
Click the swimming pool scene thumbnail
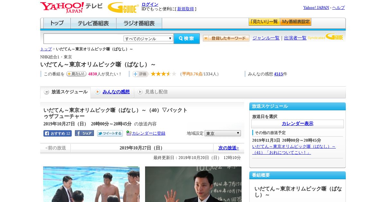(91, 184)
